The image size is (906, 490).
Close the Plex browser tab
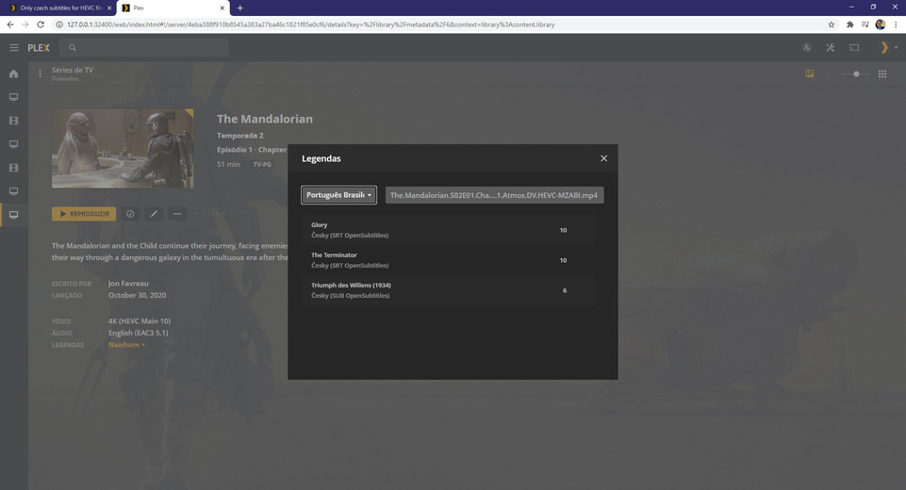222,8
